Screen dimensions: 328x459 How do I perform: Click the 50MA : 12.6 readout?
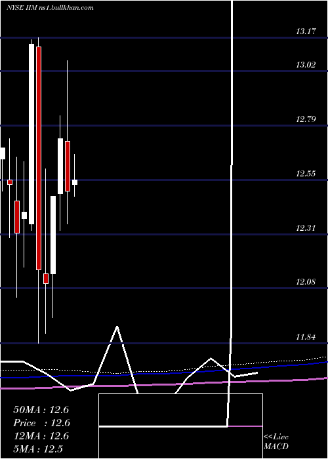point(41,410)
